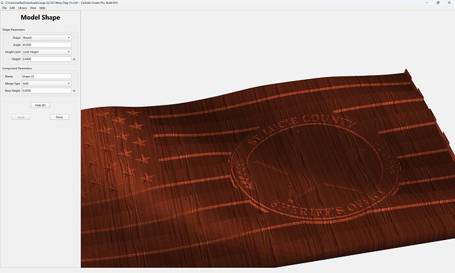Open the Edit menu
This screenshot has width=455, height=273.
12,8
